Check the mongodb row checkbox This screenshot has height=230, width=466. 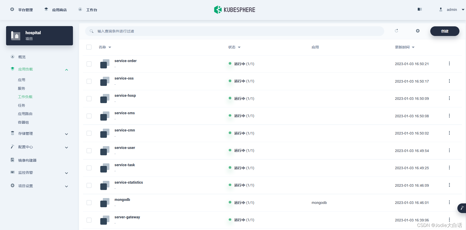point(89,203)
